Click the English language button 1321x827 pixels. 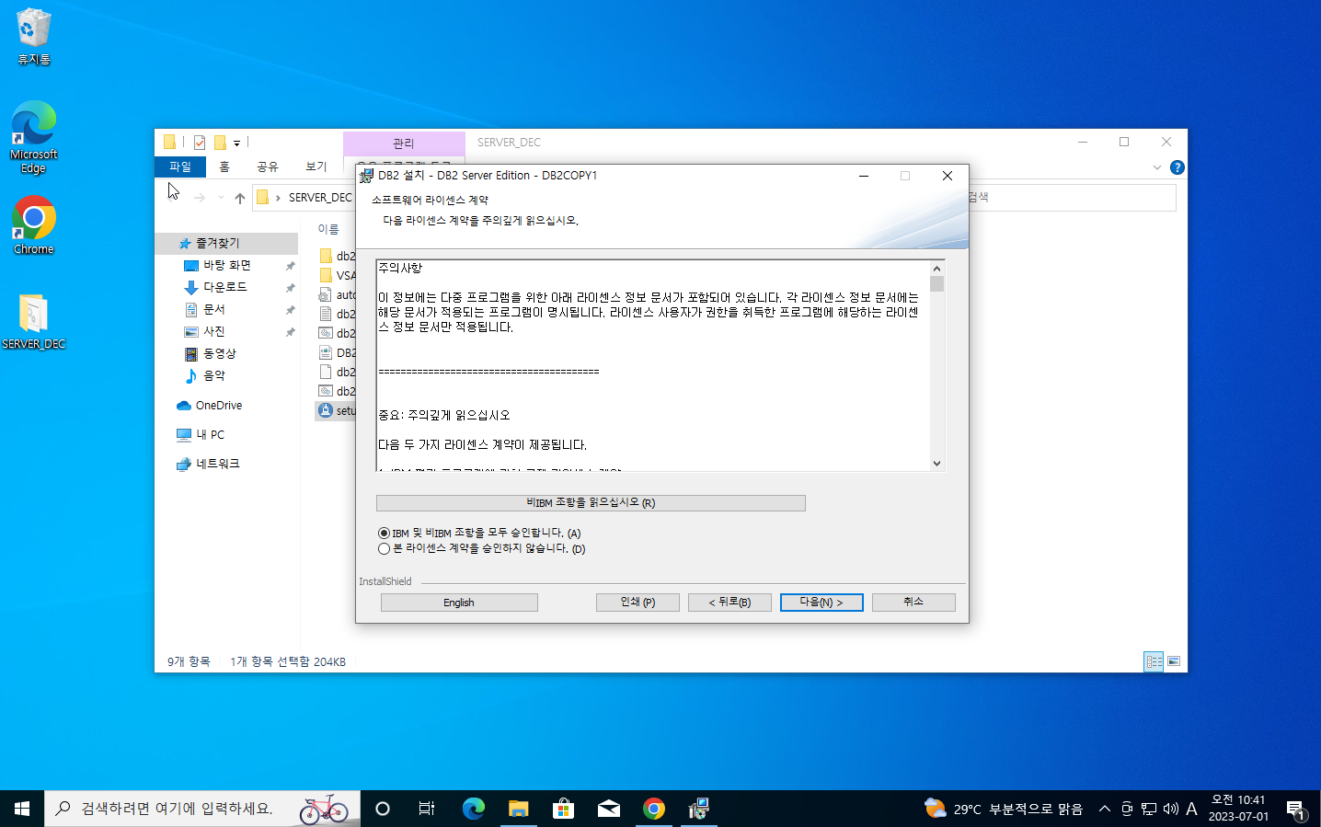click(x=459, y=603)
